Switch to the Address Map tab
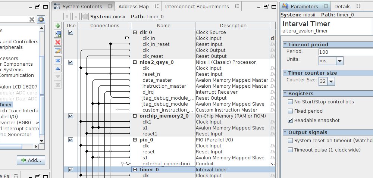This screenshot has width=373, height=178. (134, 6)
